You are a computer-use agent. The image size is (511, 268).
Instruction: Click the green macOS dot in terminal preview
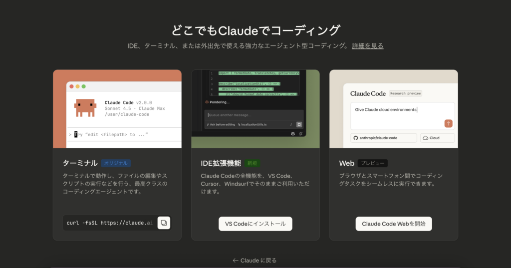click(83, 86)
